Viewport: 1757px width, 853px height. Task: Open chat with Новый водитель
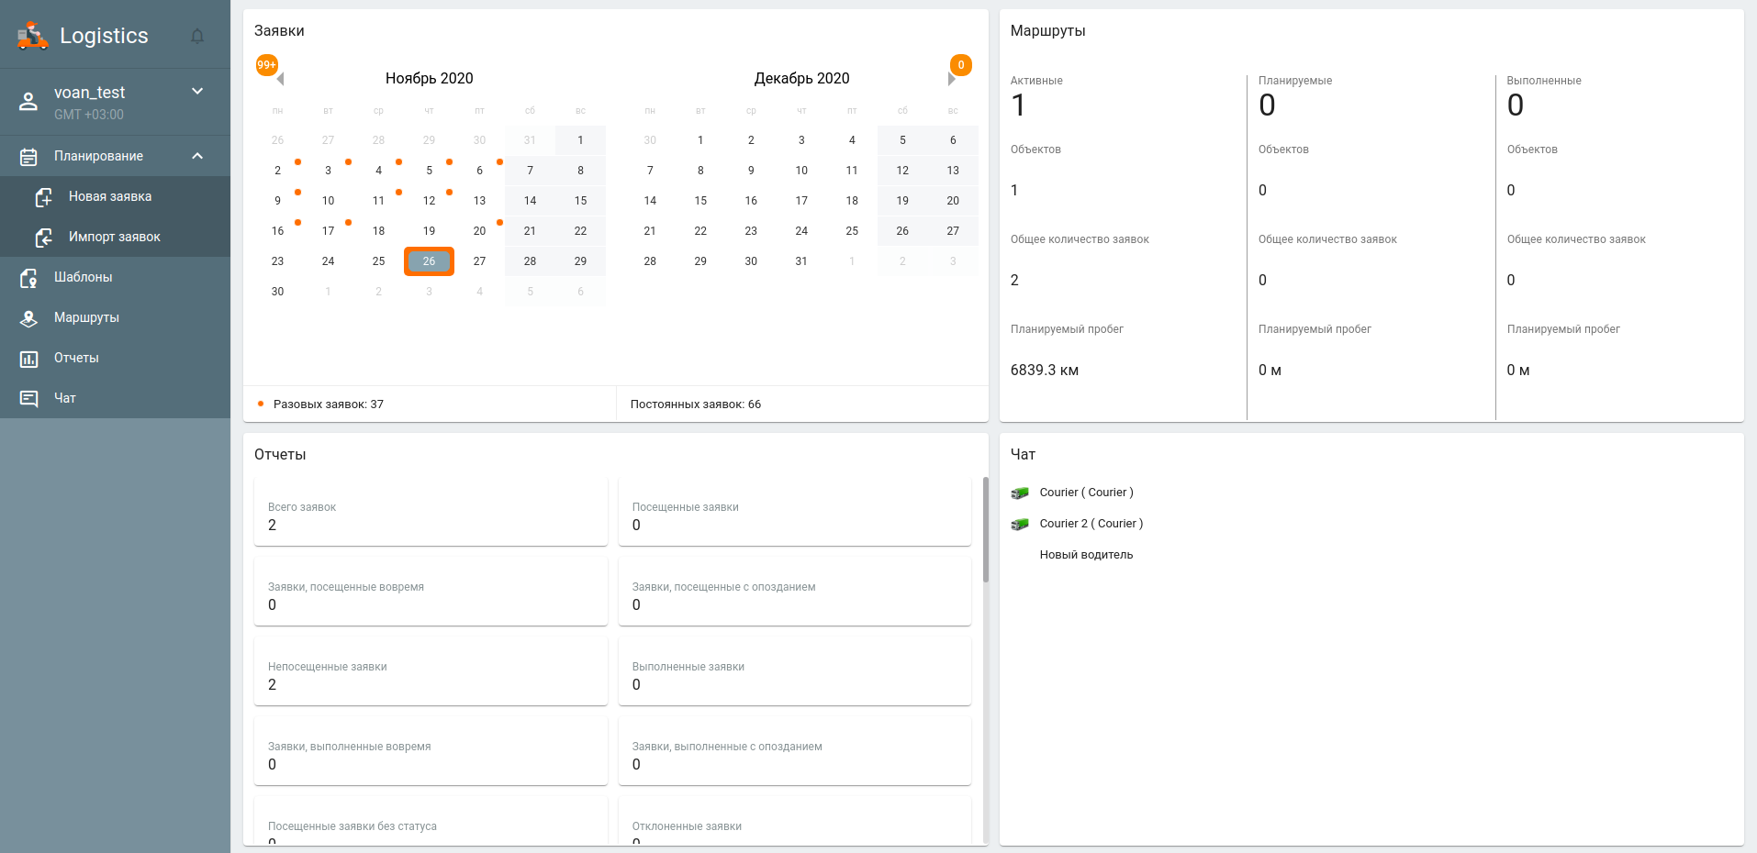pos(1086,555)
